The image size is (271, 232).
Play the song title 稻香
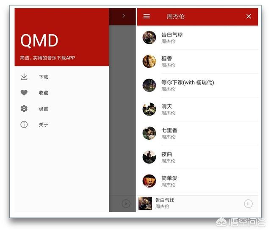tap(166, 58)
